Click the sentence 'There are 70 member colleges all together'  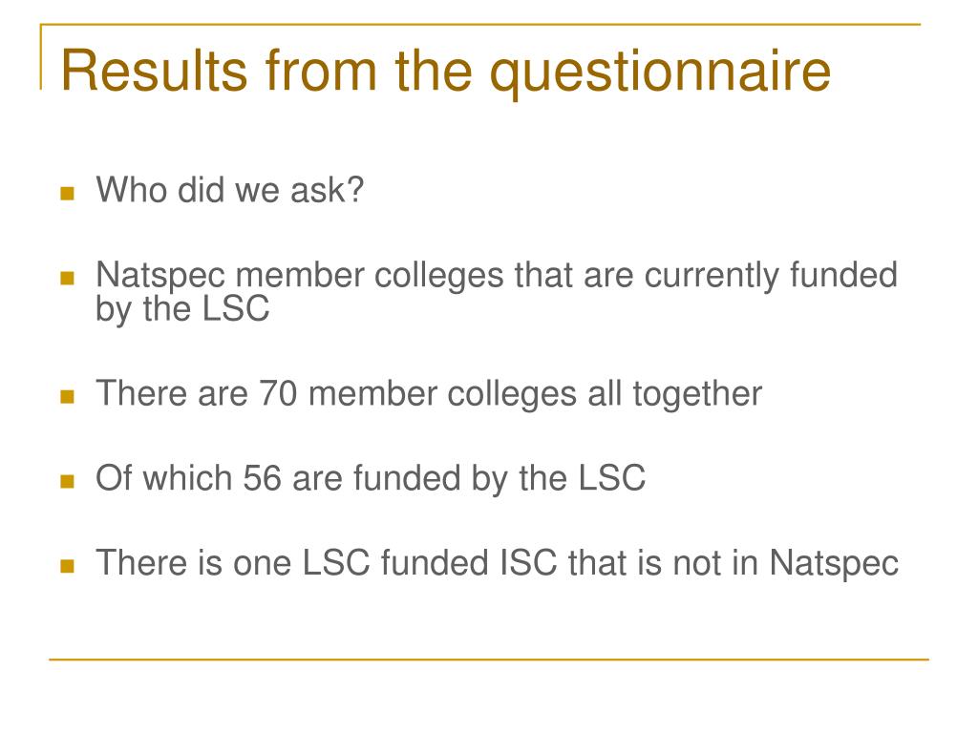(429, 394)
